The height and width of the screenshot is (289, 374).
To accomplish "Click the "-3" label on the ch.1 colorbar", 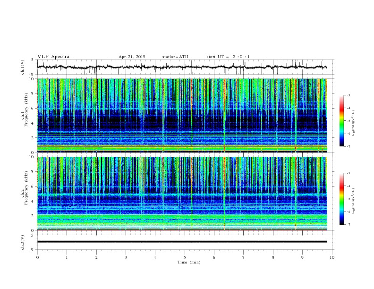I will click(348, 95).
